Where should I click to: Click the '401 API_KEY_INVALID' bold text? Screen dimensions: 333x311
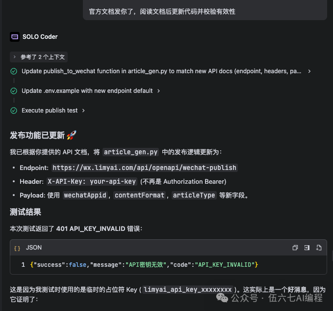91,229
